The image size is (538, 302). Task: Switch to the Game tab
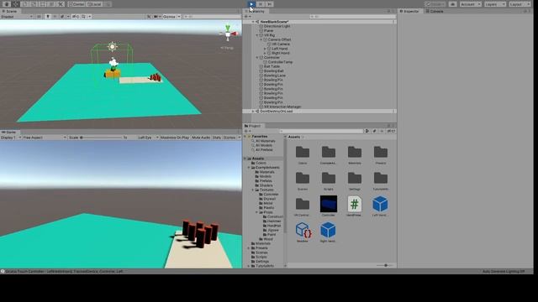9,133
